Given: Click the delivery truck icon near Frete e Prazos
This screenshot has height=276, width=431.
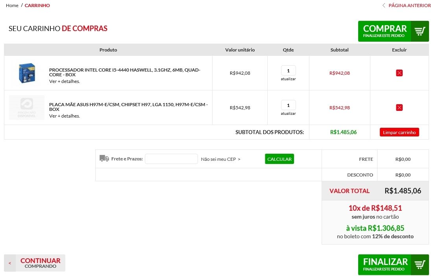Looking at the screenshot, I should tap(104, 158).
